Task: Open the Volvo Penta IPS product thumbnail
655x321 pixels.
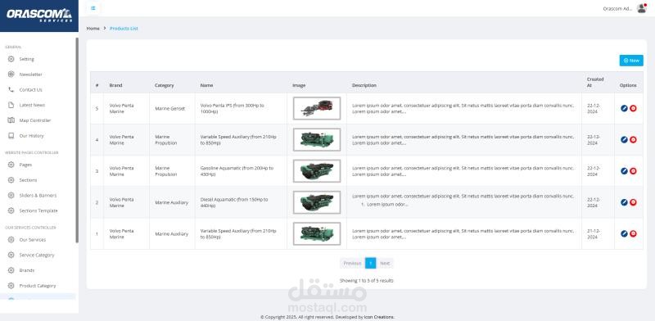Action: tap(317, 108)
